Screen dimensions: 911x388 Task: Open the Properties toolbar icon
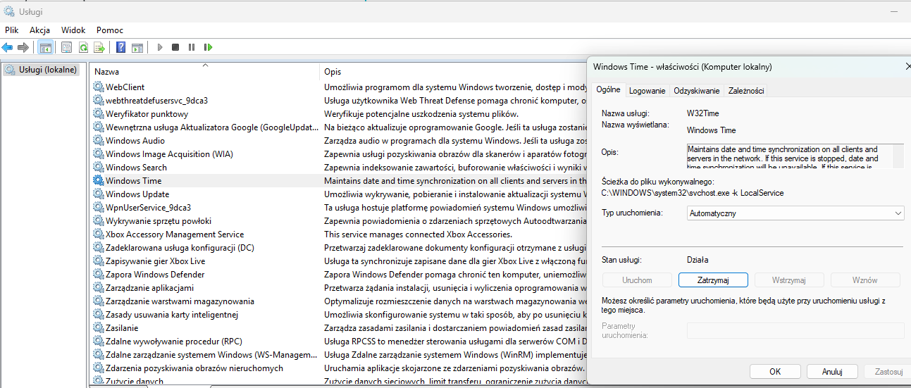(x=66, y=47)
